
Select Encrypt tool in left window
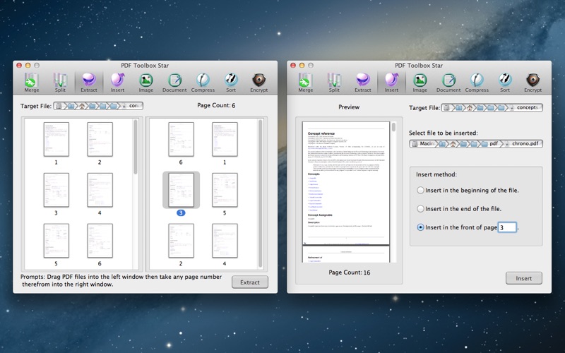coord(259,83)
